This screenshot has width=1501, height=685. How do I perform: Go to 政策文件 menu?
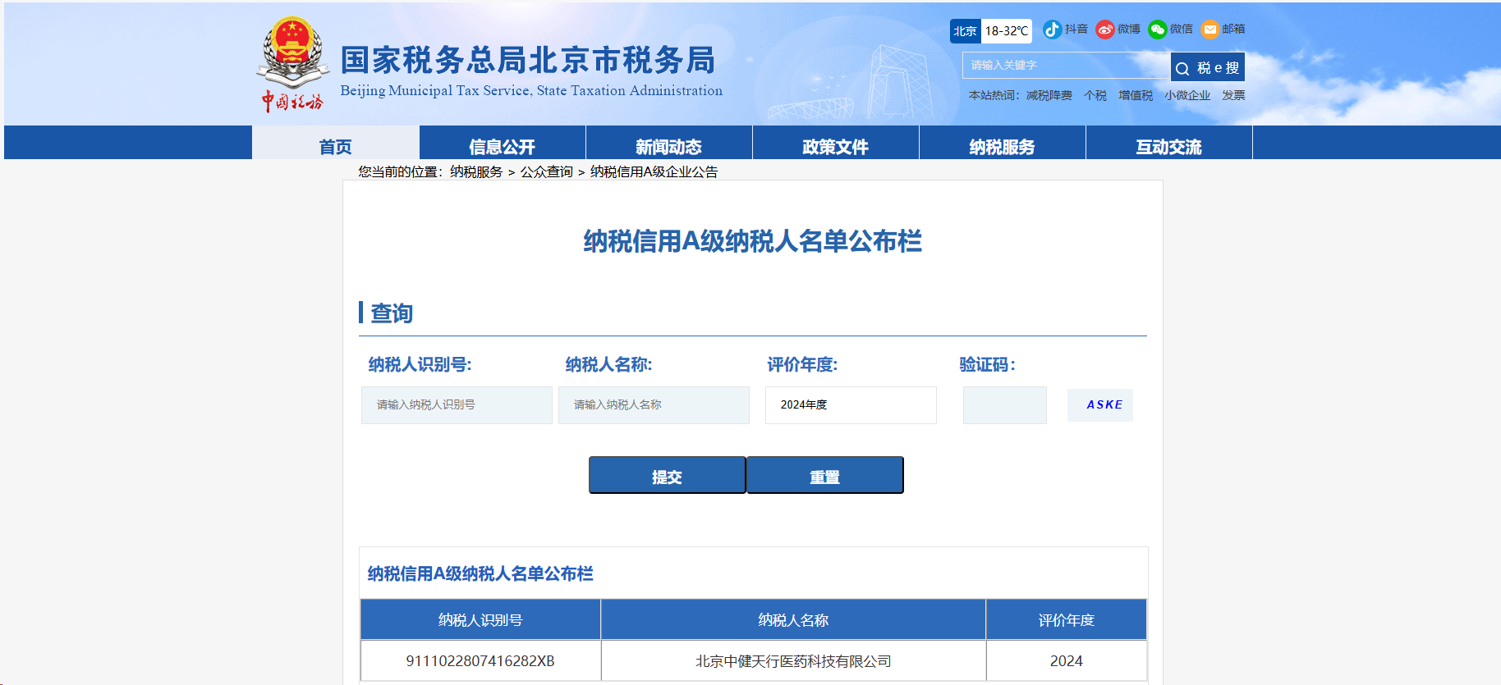(835, 146)
